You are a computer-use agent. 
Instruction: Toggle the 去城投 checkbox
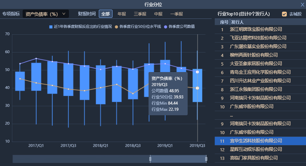click(x=284, y=14)
